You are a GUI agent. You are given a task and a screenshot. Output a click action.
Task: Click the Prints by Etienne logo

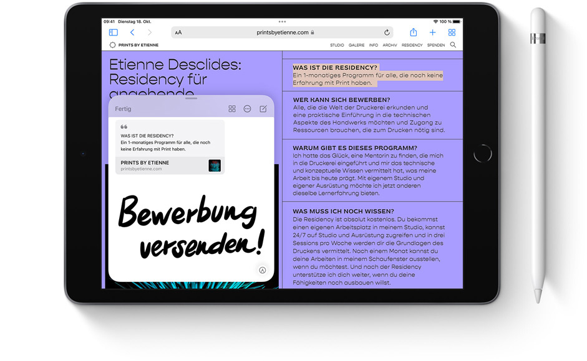[134, 45]
